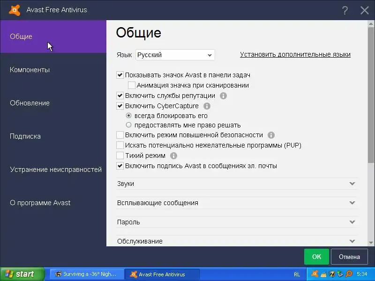Enable Анимация значка при сканировании checkbox

pos(132,85)
